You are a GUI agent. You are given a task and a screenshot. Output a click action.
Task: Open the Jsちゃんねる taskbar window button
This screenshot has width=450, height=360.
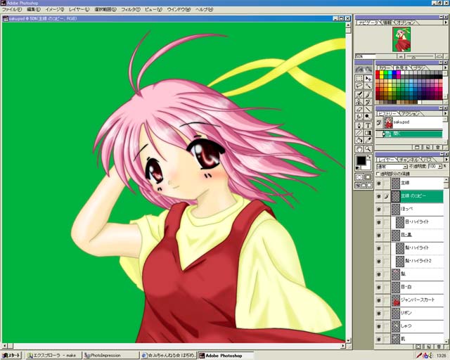point(169,355)
